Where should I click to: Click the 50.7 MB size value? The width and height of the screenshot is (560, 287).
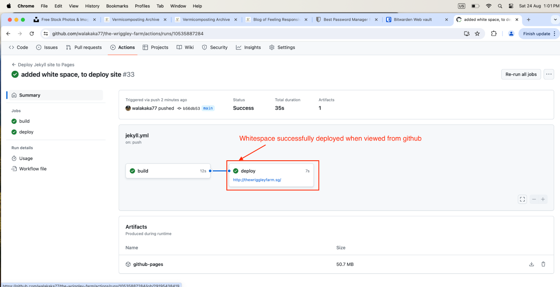click(345, 264)
